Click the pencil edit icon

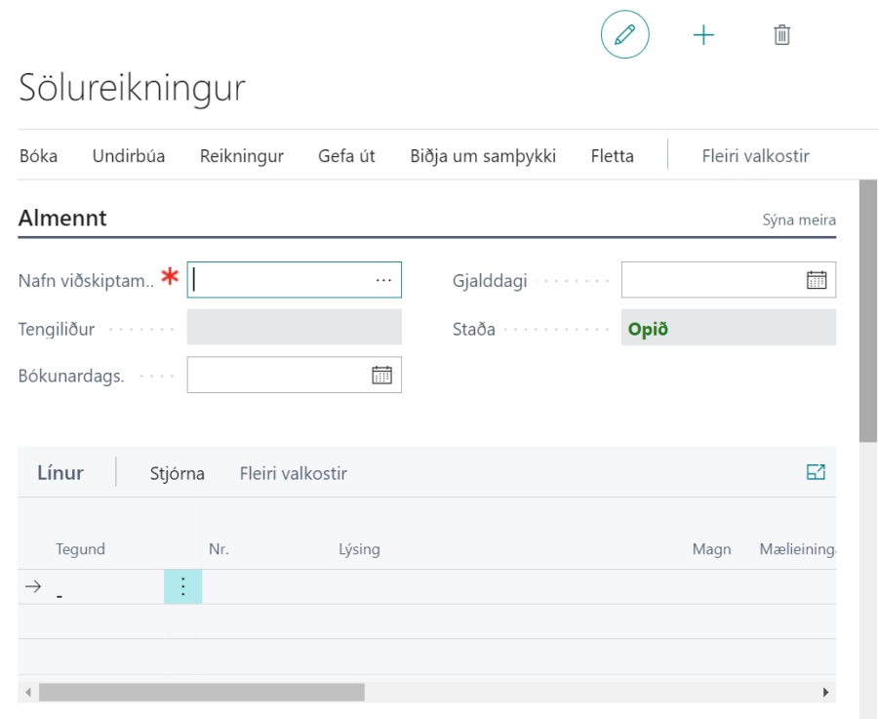624,35
